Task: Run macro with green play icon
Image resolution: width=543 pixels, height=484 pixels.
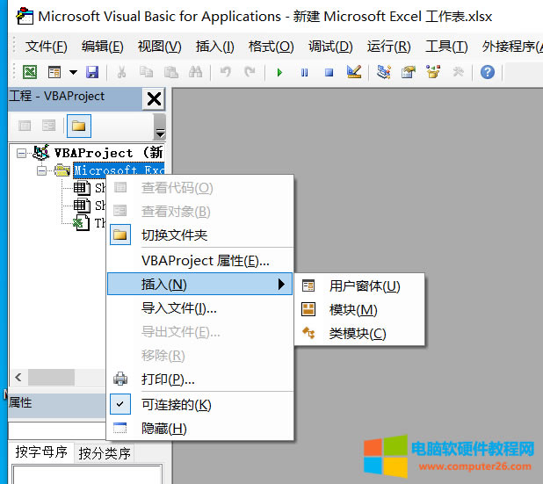Action: [279, 72]
